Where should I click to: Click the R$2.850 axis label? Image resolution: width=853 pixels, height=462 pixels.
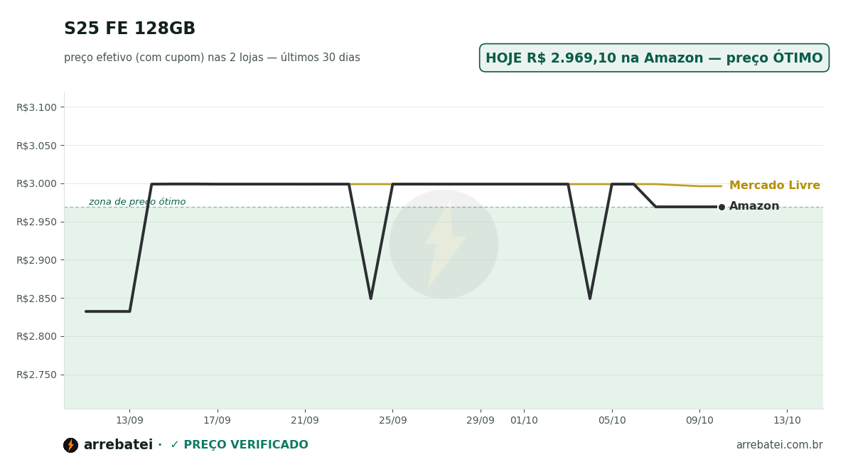36,299
